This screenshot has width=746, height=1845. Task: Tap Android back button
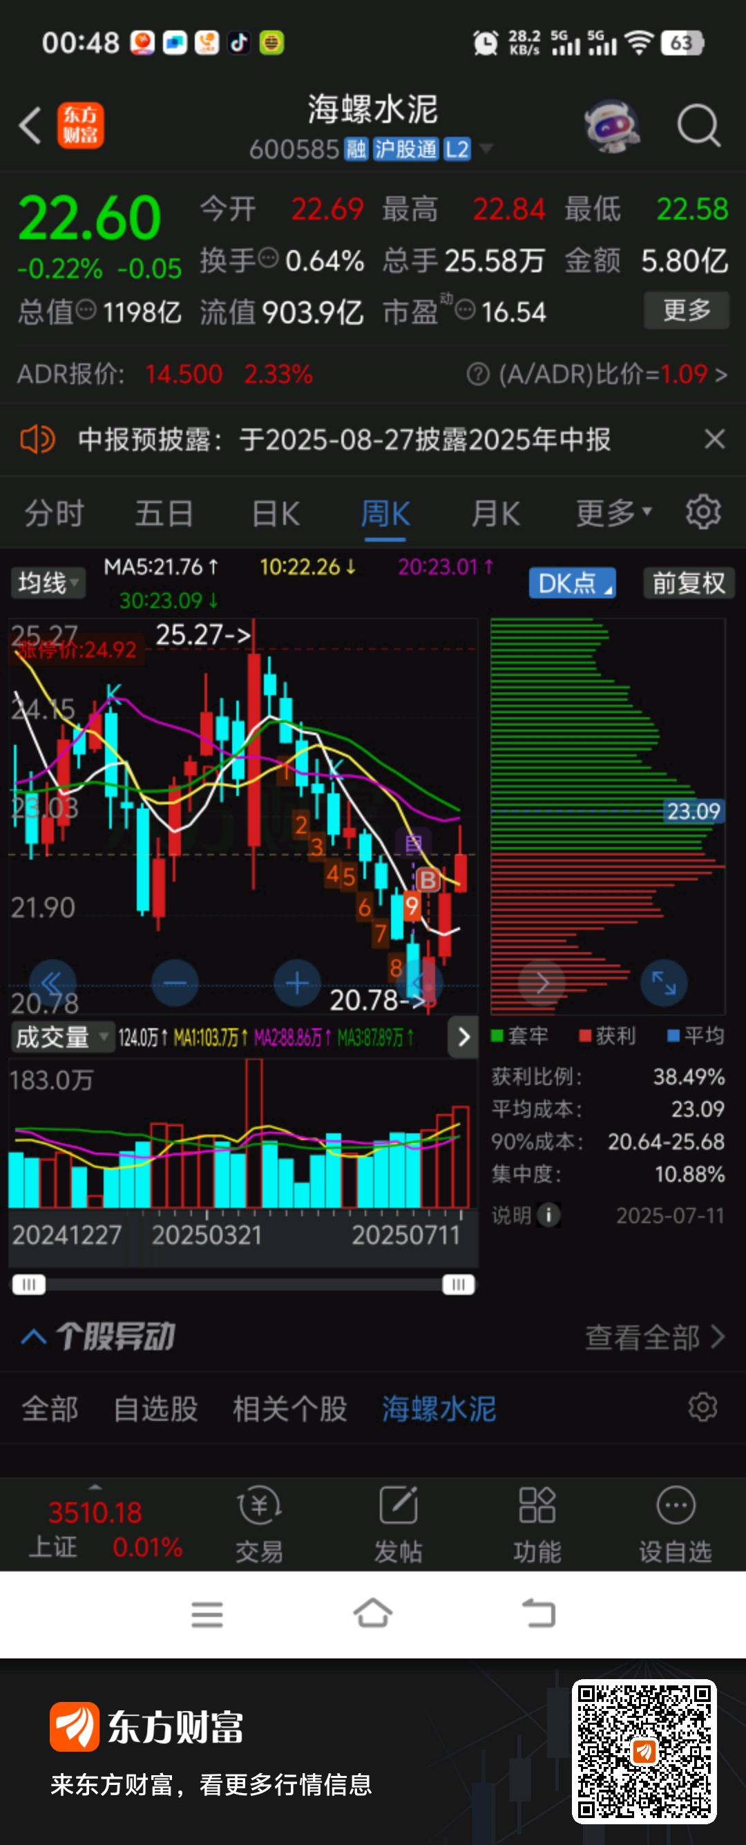click(539, 1614)
